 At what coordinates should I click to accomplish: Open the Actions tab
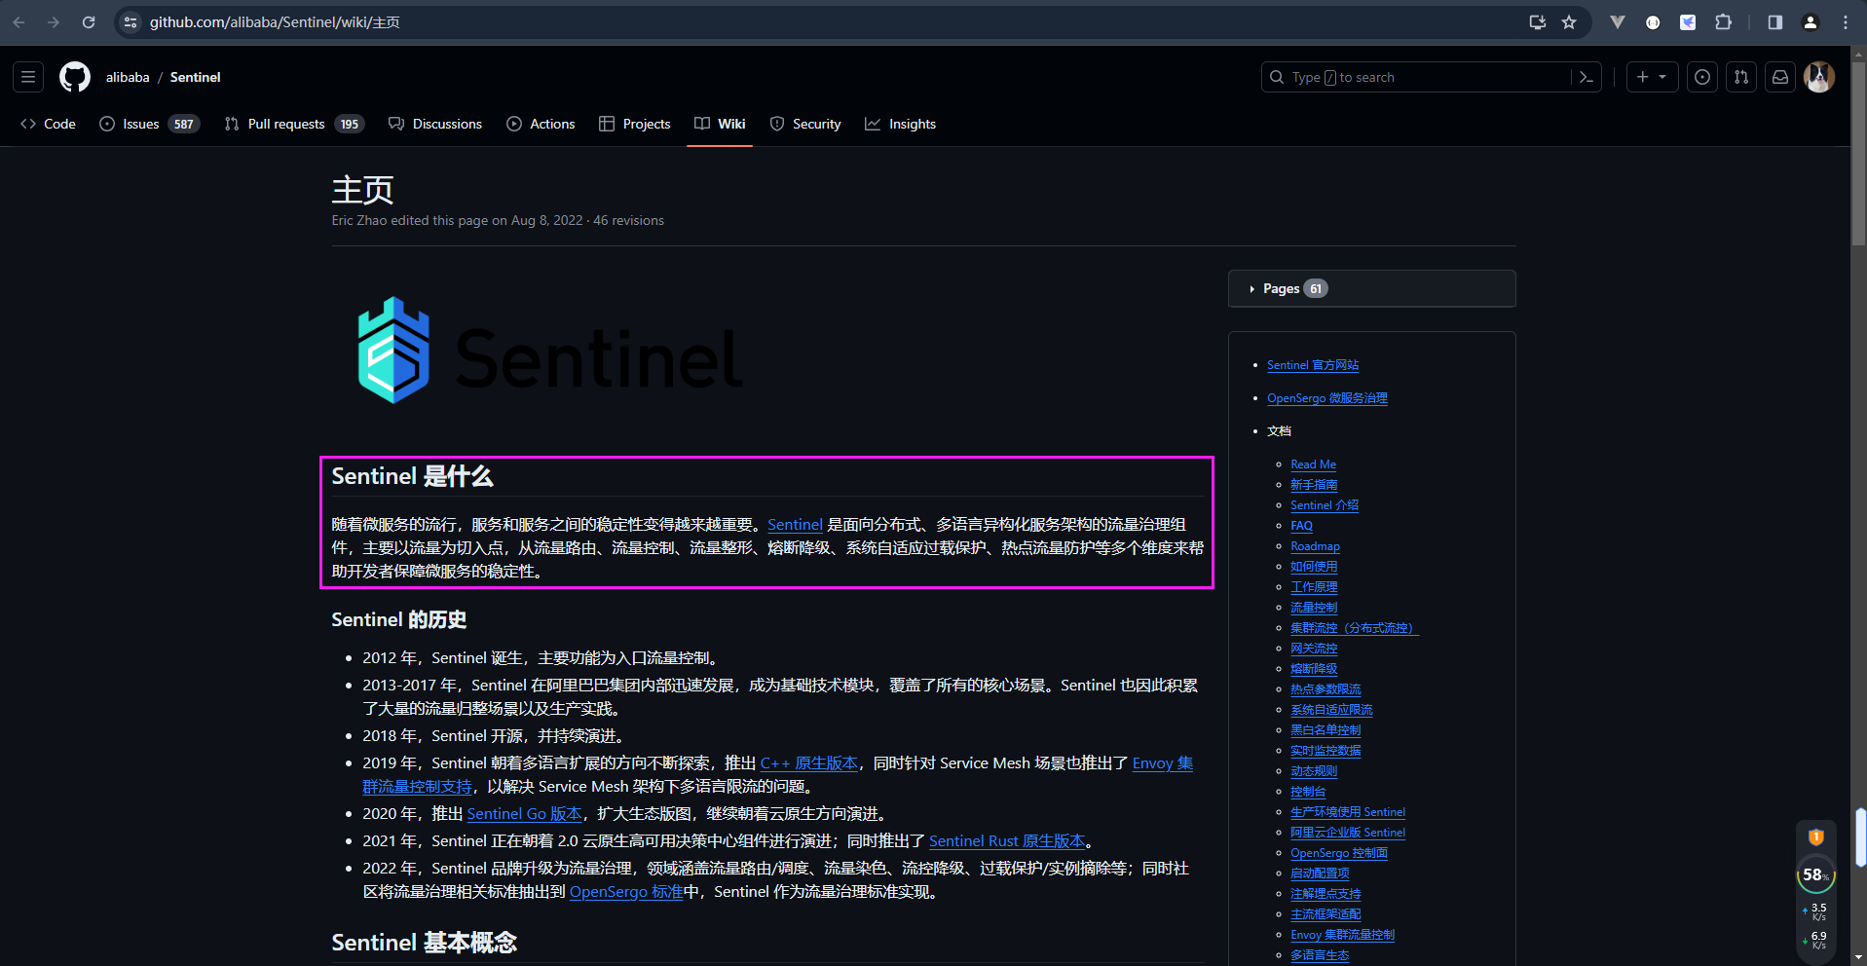pos(541,124)
